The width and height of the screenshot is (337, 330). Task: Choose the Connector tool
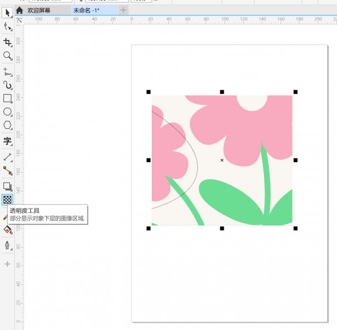click(x=8, y=170)
